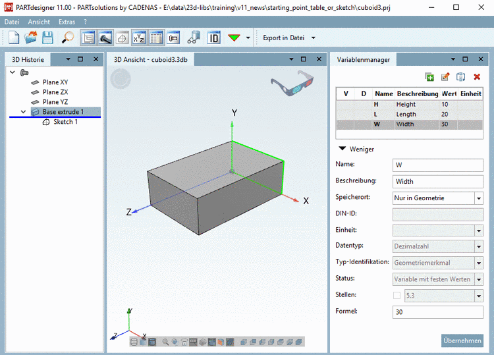Screen dimensions: 494x355
Task: Open the 3D Historie panel options arrow
Action: (x=68, y=59)
